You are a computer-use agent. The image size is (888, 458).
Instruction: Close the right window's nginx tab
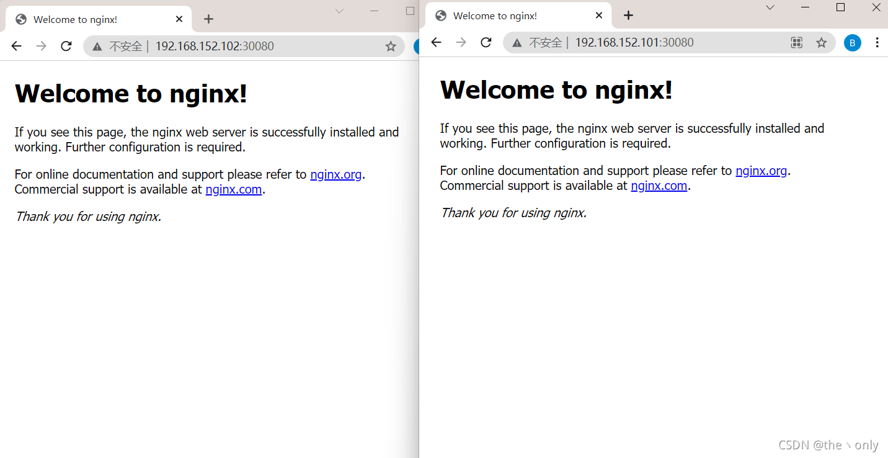coord(599,16)
